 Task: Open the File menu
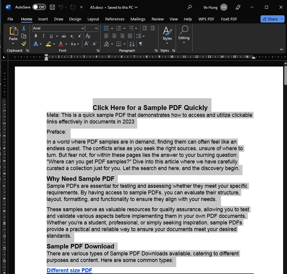pyautogui.click(x=10, y=19)
